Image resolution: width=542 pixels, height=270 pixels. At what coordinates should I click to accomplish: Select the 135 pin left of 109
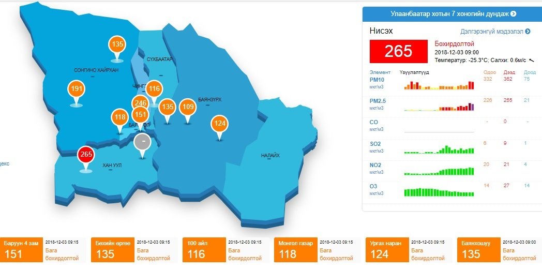coord(167,108)
